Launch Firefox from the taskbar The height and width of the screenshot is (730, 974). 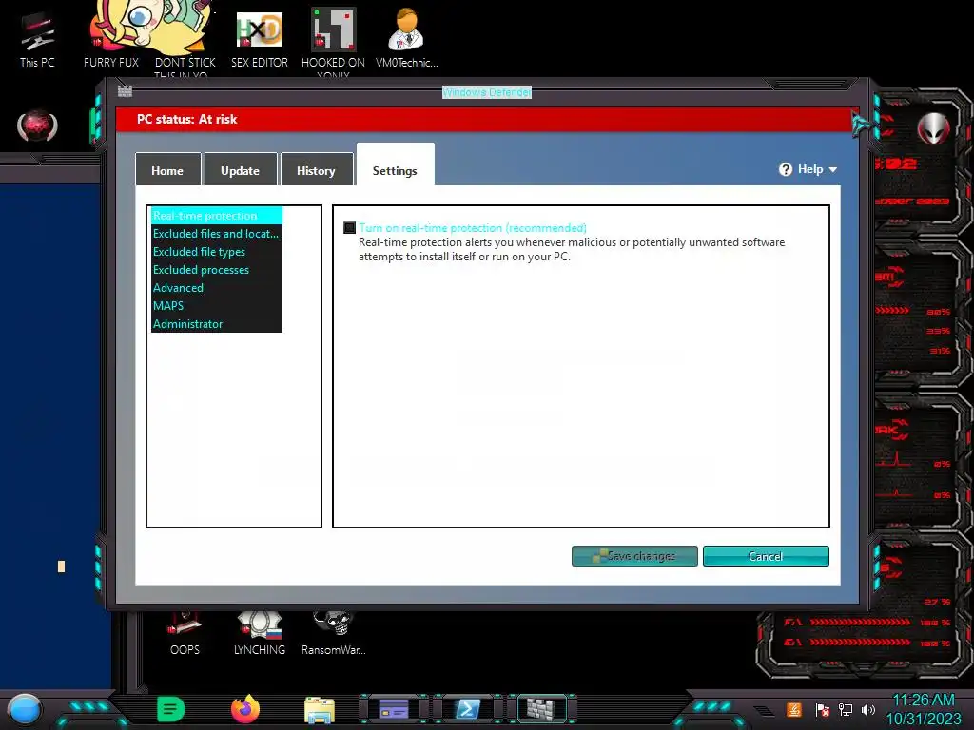pos(244,709)
